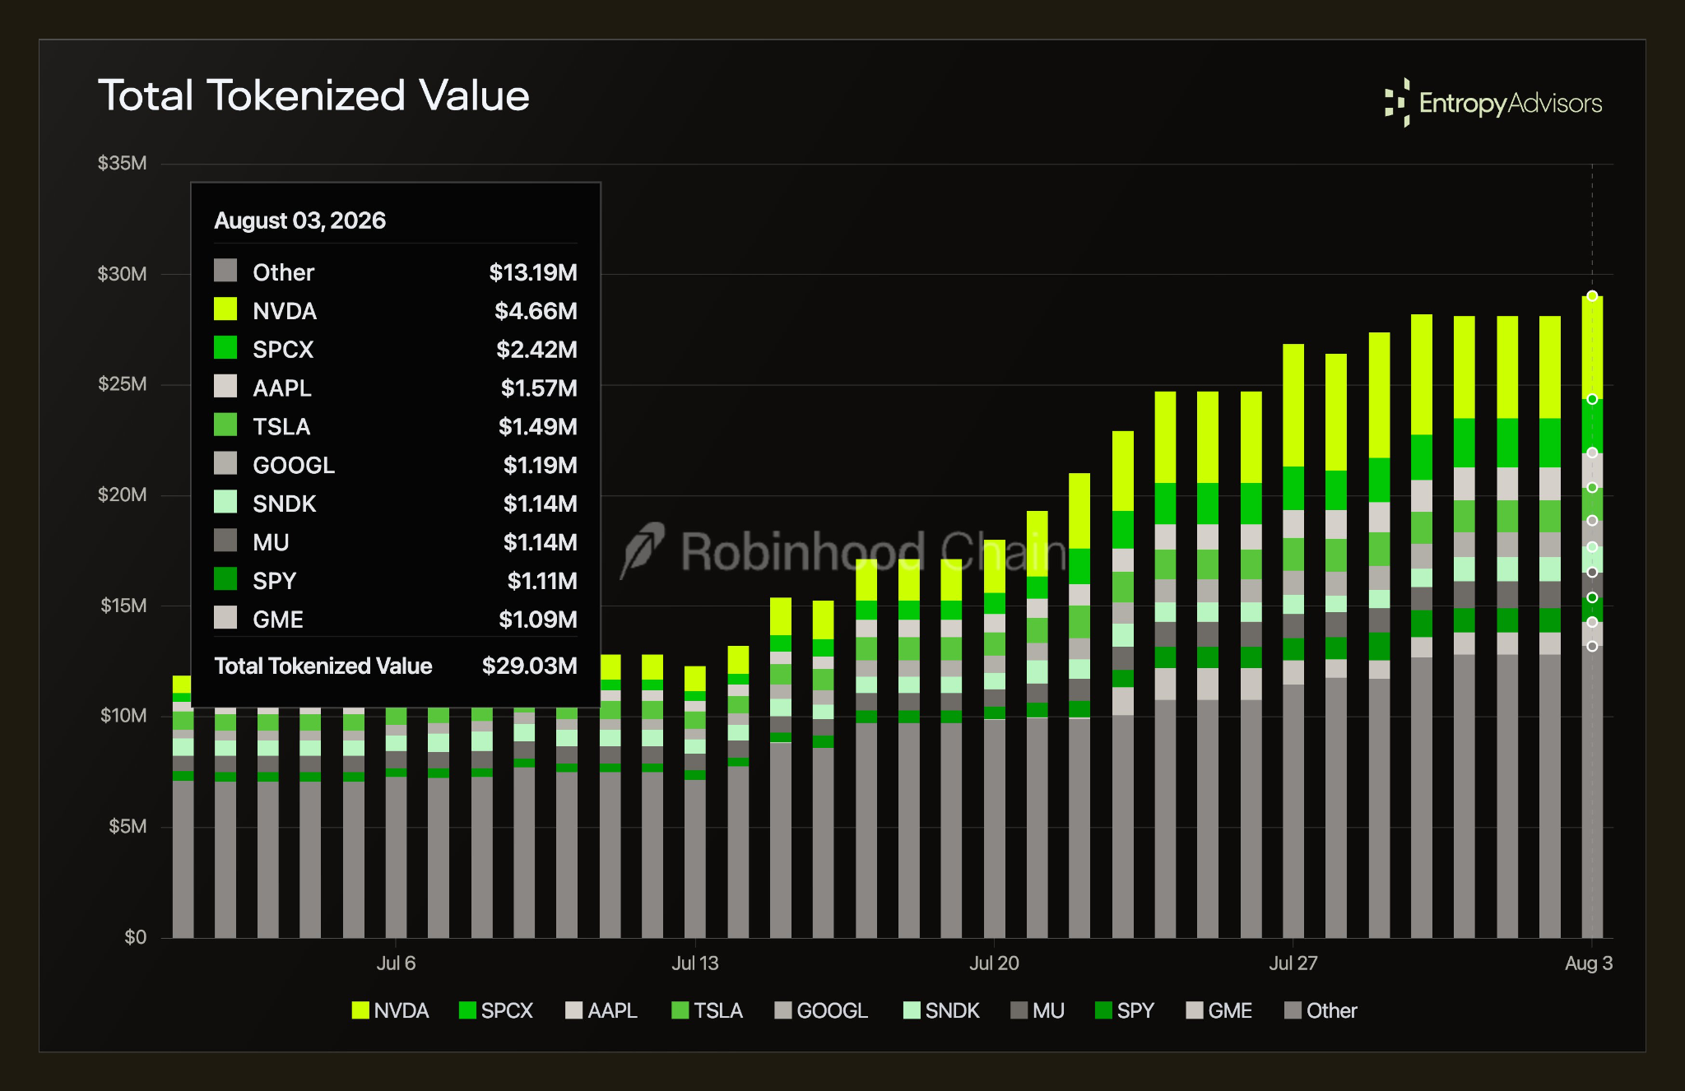Click the SPCX swatch in the bottom legend
The image size is (1685, 1091).
[x=467, y=1010]
